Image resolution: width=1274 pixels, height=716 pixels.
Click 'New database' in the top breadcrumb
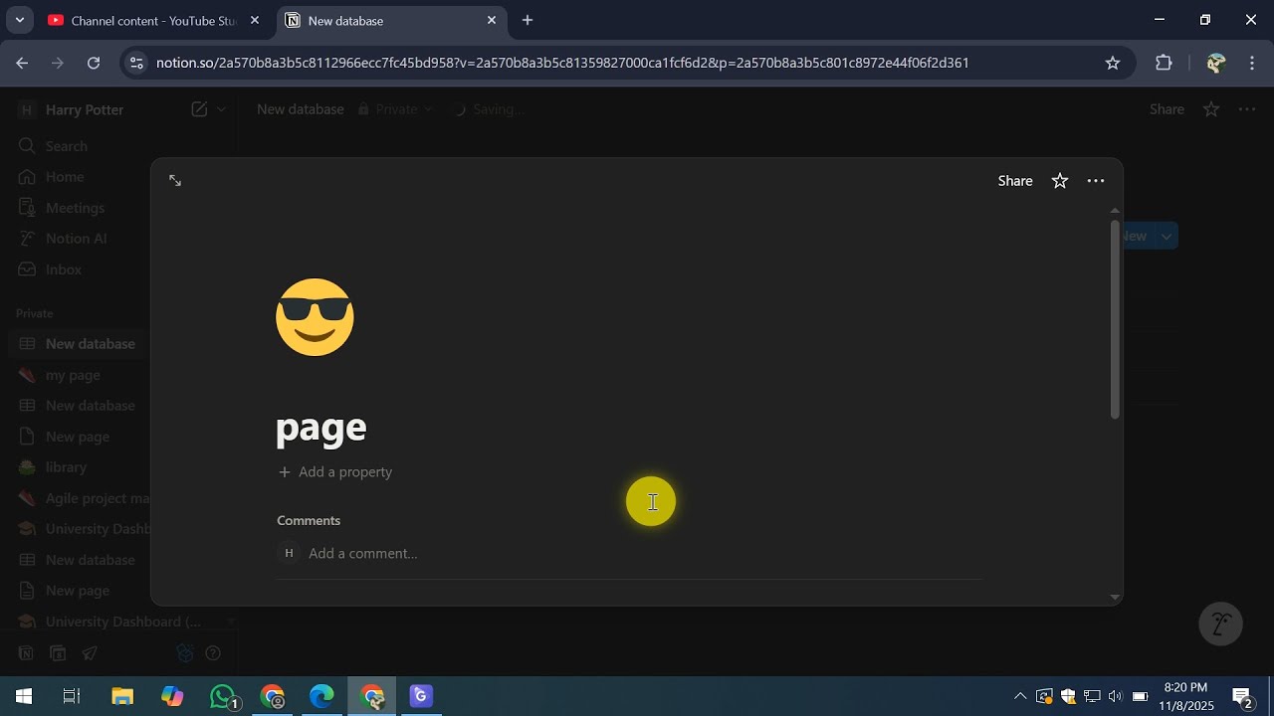301,109
